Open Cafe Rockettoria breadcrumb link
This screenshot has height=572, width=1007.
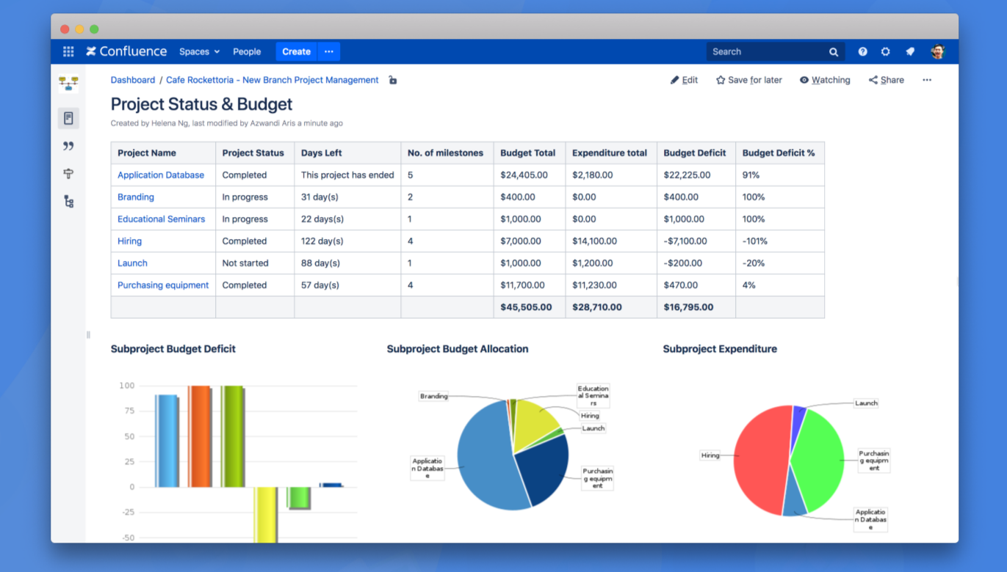tap(272, 80)
